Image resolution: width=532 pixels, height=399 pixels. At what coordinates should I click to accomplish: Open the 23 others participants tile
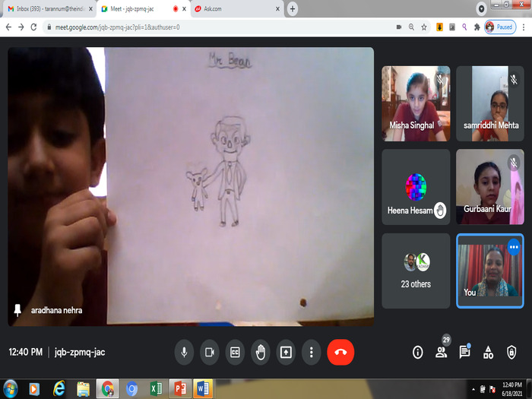416,271
